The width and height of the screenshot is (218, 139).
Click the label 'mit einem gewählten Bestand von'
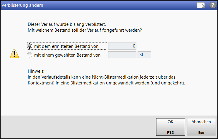pyautogui.click(x=67, y=55)
